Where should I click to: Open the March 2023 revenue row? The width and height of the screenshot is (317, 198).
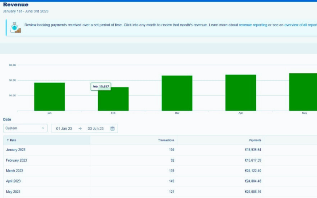15,171
